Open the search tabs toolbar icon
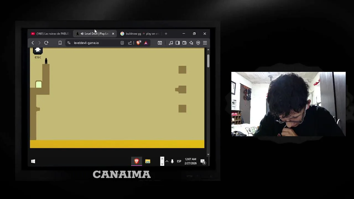 [160, 43]
